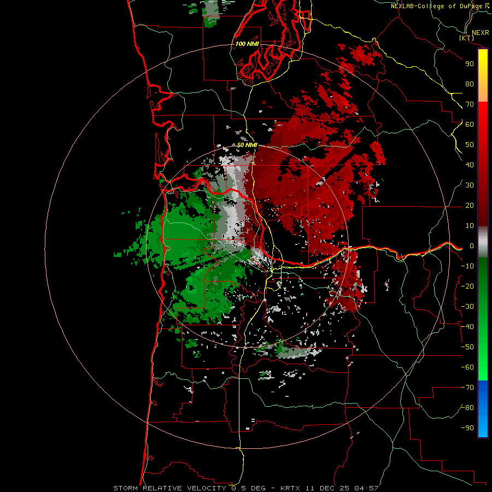Select the -80 value on the velocity scale

pos(467,408)
